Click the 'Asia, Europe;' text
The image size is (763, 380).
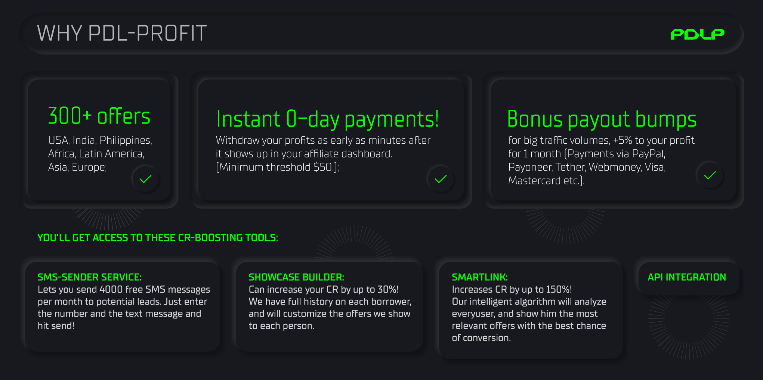pyautogui.click(x=77, y=167)
